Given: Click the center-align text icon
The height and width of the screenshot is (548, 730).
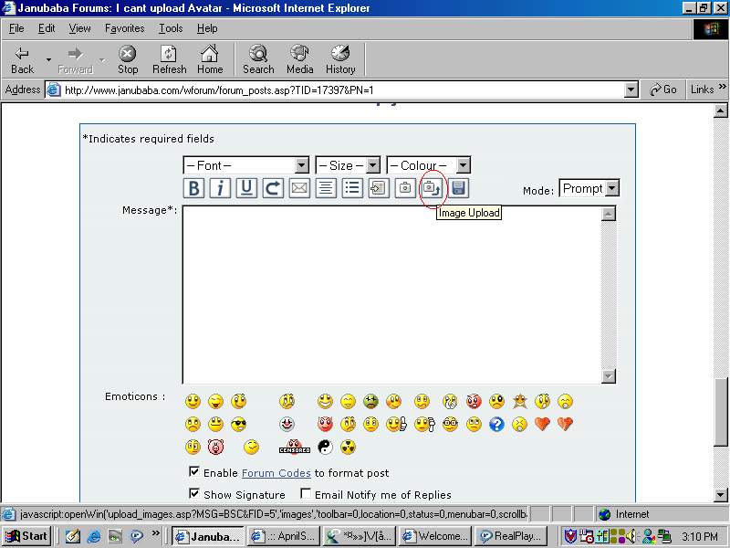Looking at the screenshot, I should point(326,188).
